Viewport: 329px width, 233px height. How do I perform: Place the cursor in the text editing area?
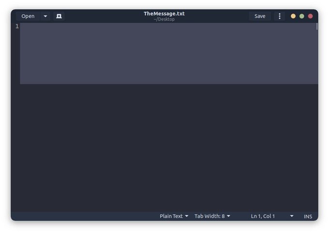pyautogui.click(x=169, y=117)
